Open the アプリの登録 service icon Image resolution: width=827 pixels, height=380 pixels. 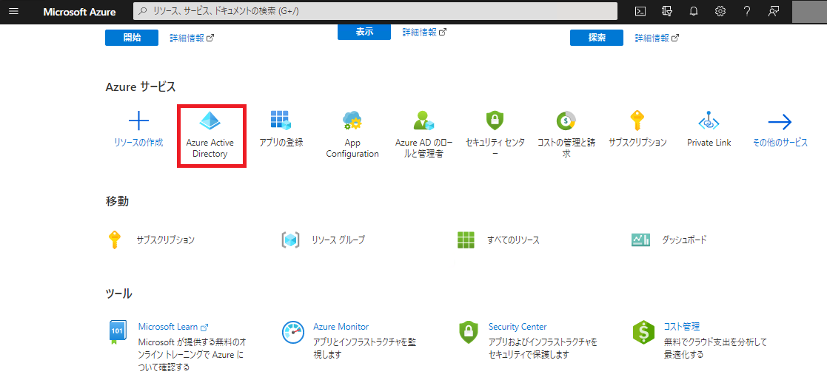281,121
